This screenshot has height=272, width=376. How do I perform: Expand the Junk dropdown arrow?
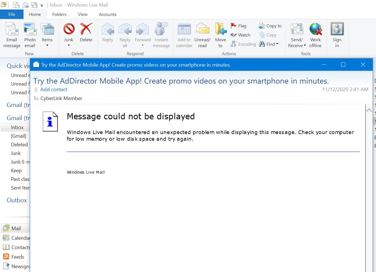tap(69, 45)
